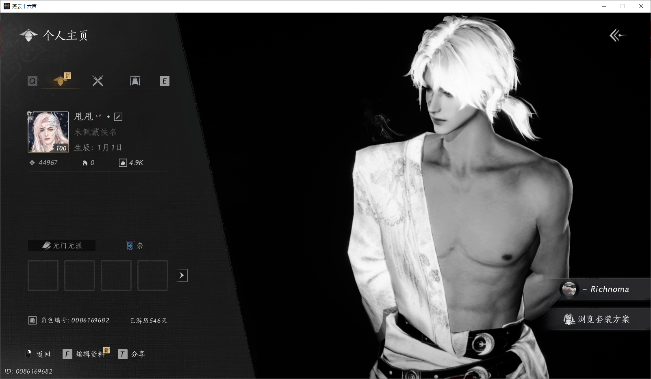Open the gate building tab icon
This screenshot has width=651, height=379.
[135, 81]
